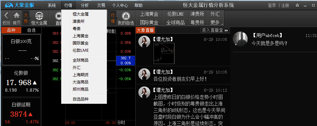Click the 返回 back arrow icon
Image resolution: width=317 pixels, height=126 pixels.
[x=6, y=16]
